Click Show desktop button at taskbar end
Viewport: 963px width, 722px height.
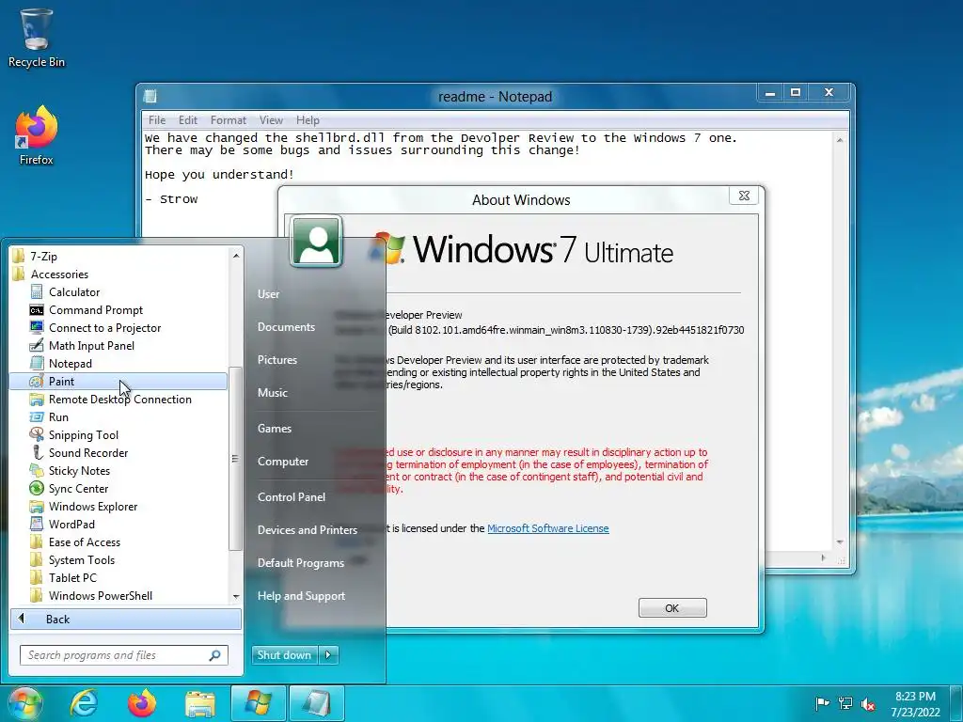(957, 703)
